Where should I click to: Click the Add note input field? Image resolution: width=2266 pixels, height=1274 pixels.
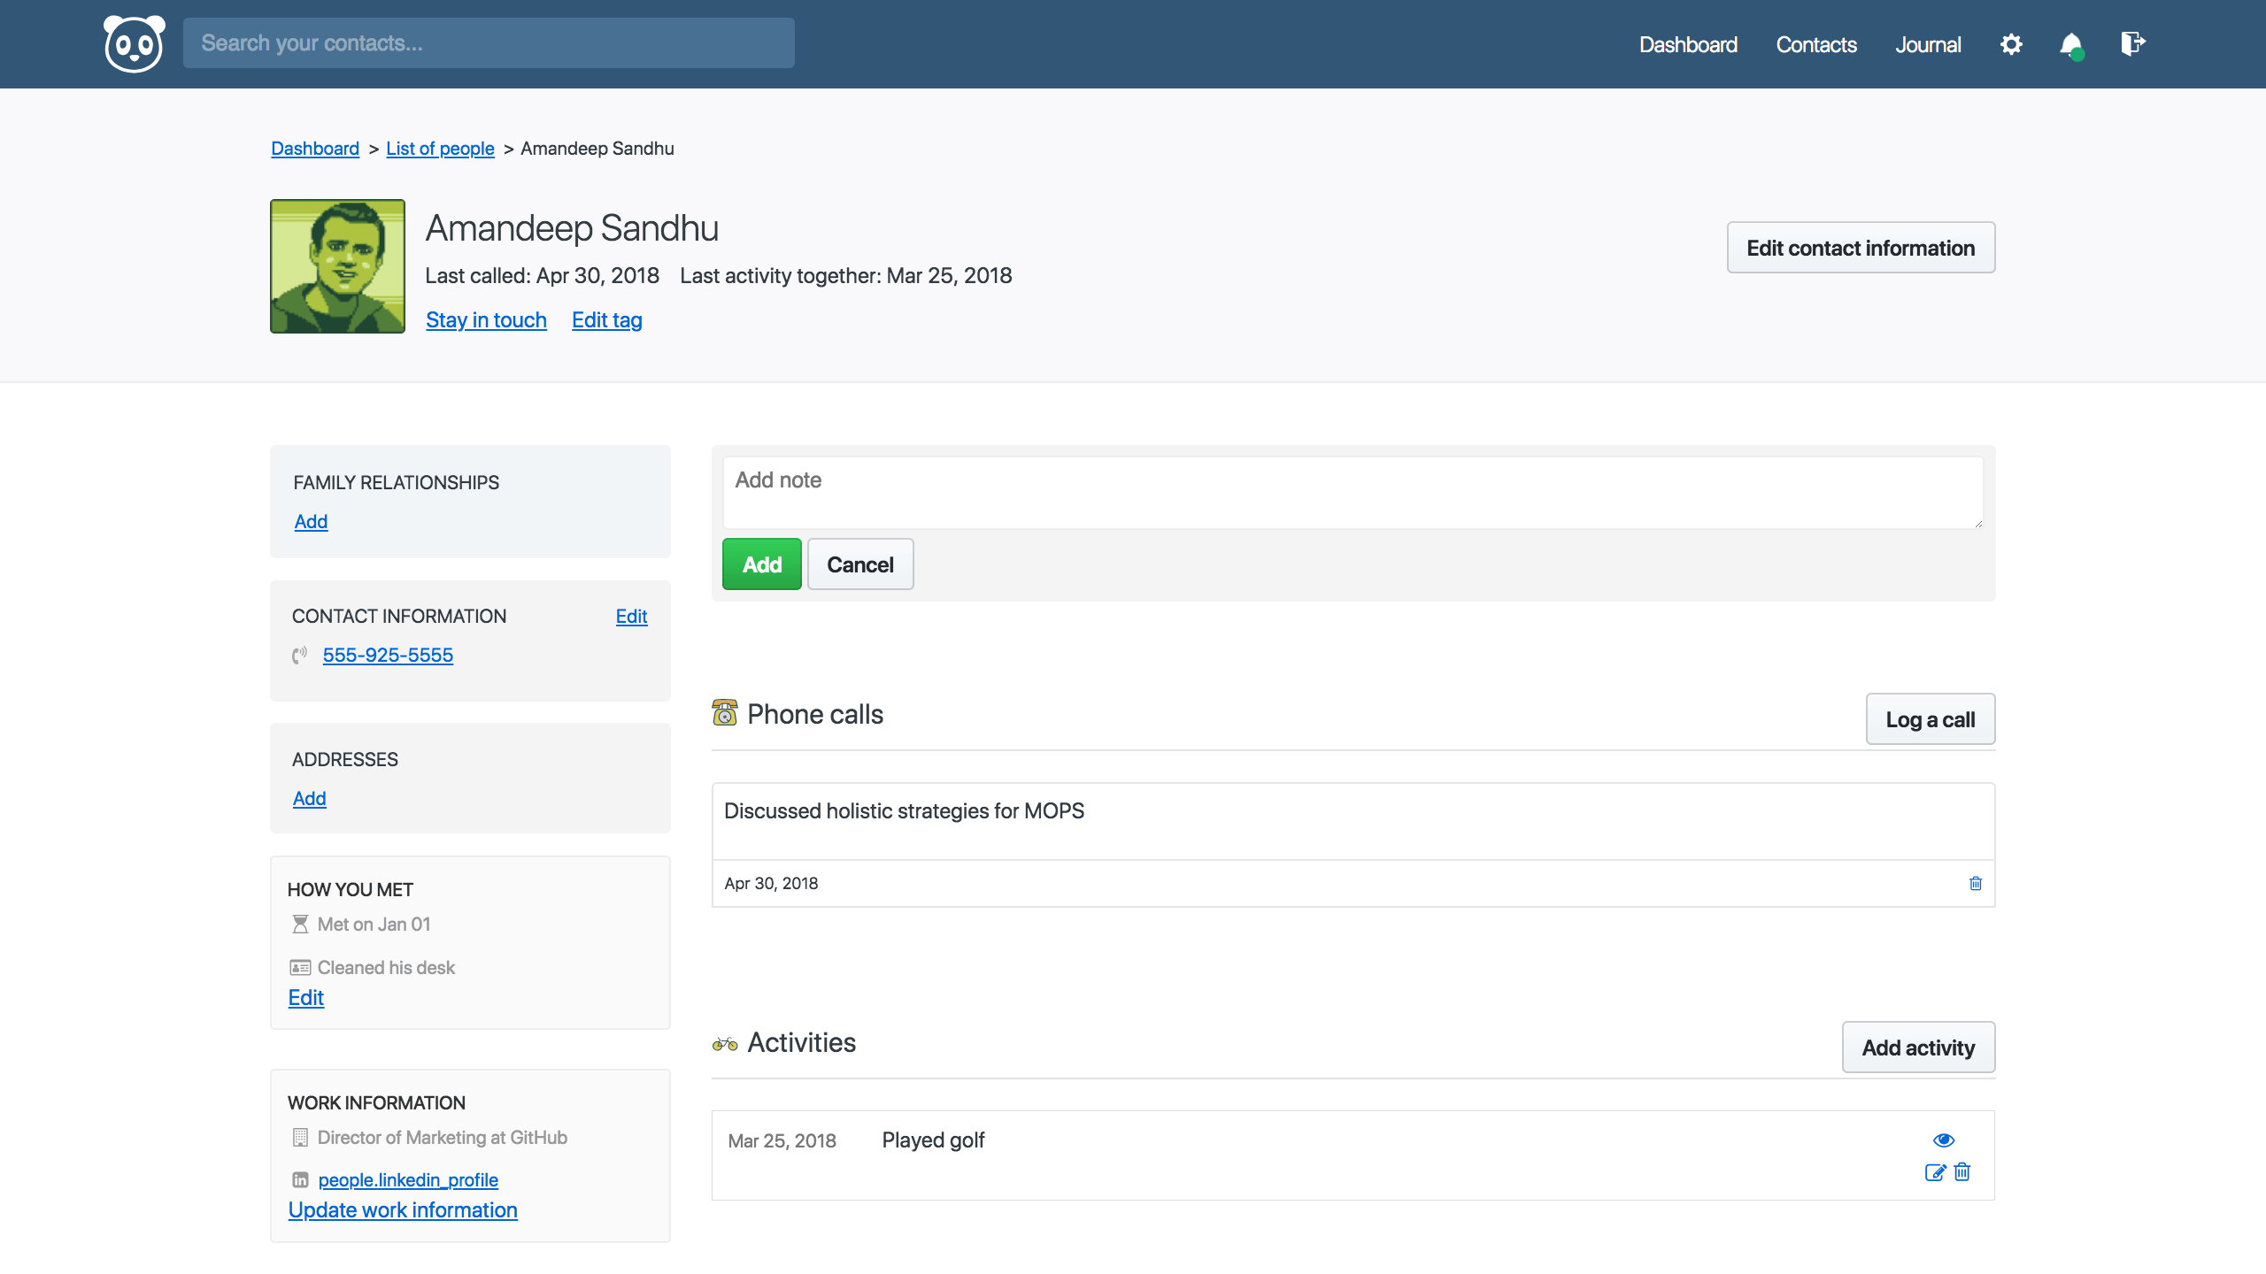point(1351,490)
